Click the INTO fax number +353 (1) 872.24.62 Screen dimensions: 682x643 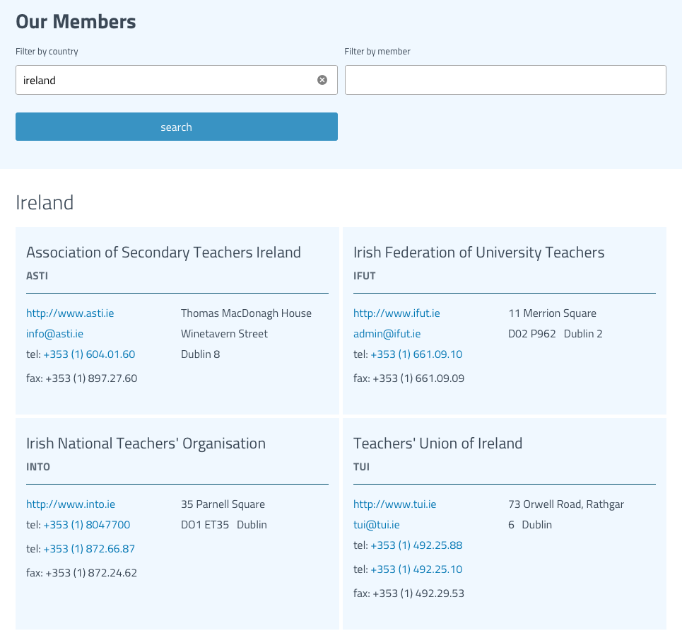pos(91,573)
